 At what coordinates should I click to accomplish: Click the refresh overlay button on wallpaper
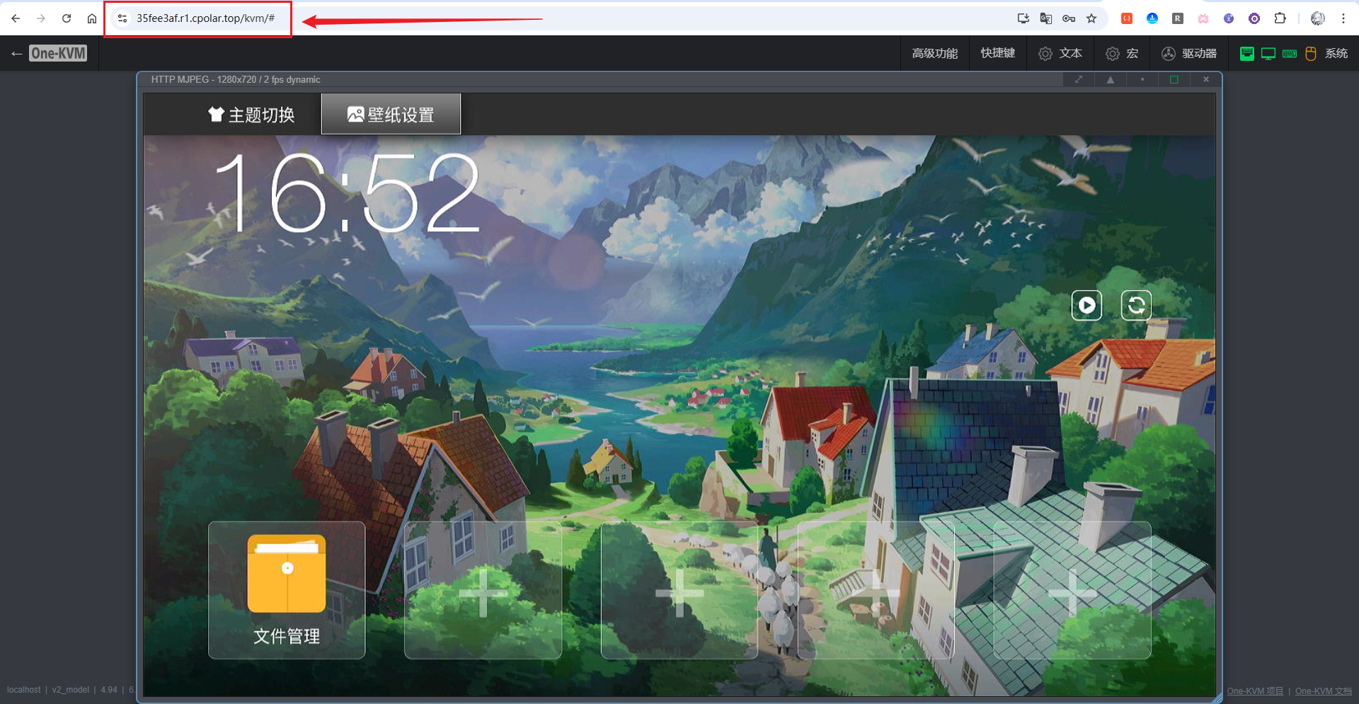point(1136,305)
